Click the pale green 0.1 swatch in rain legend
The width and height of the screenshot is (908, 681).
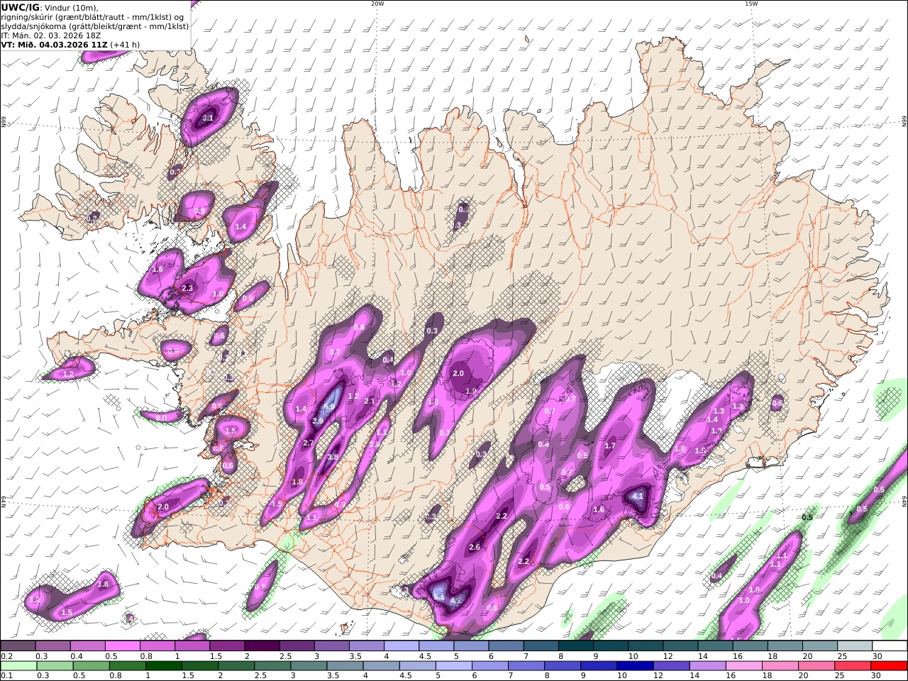(x=18, y=666)
